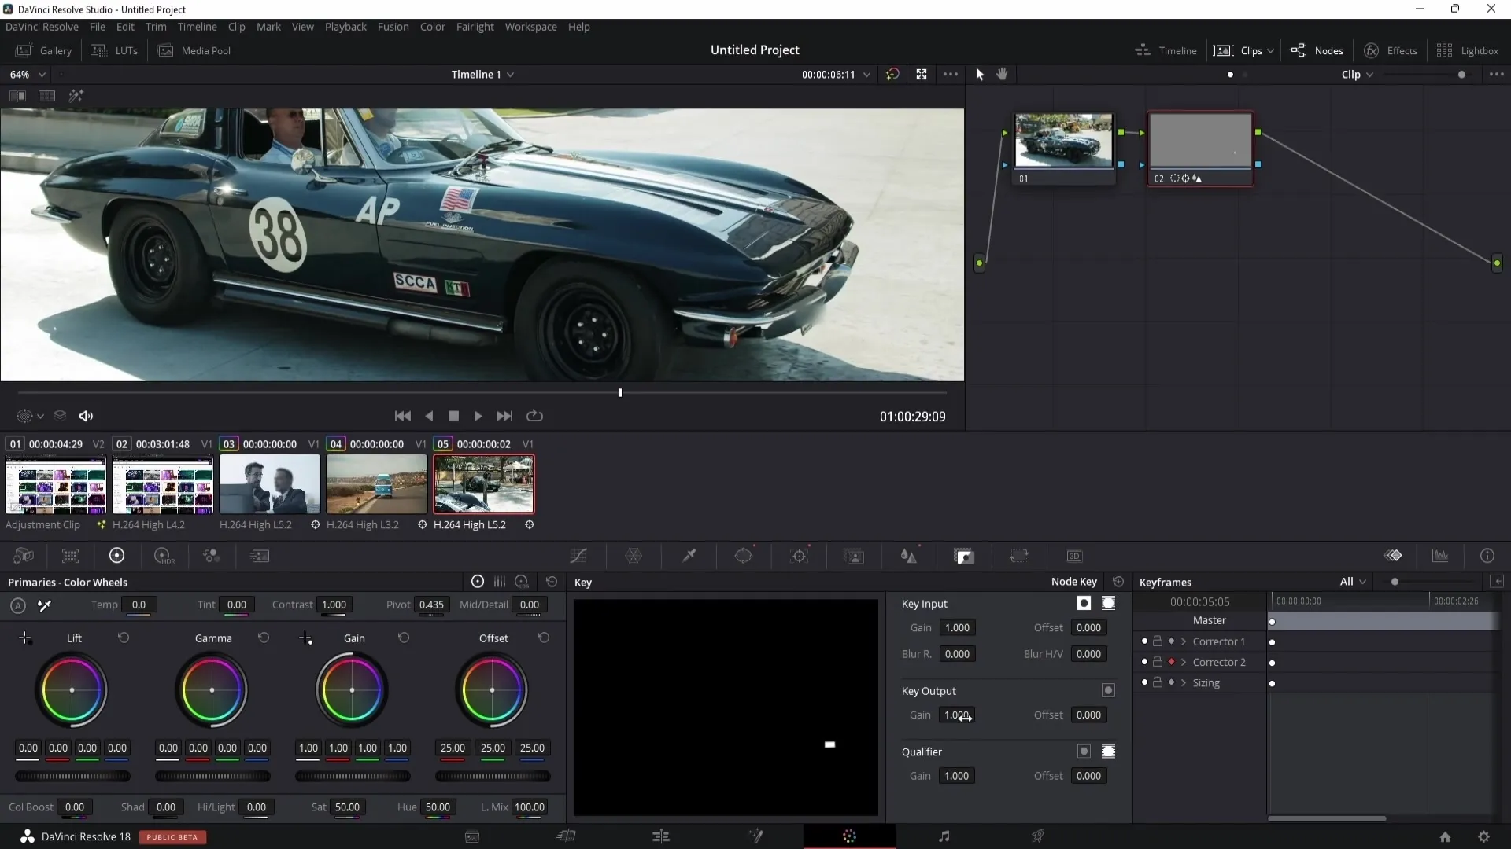1511x849 pixels.
Task: Click the reset Gain color wheel button
Action: pyautogui.click(x=404, y=638)
